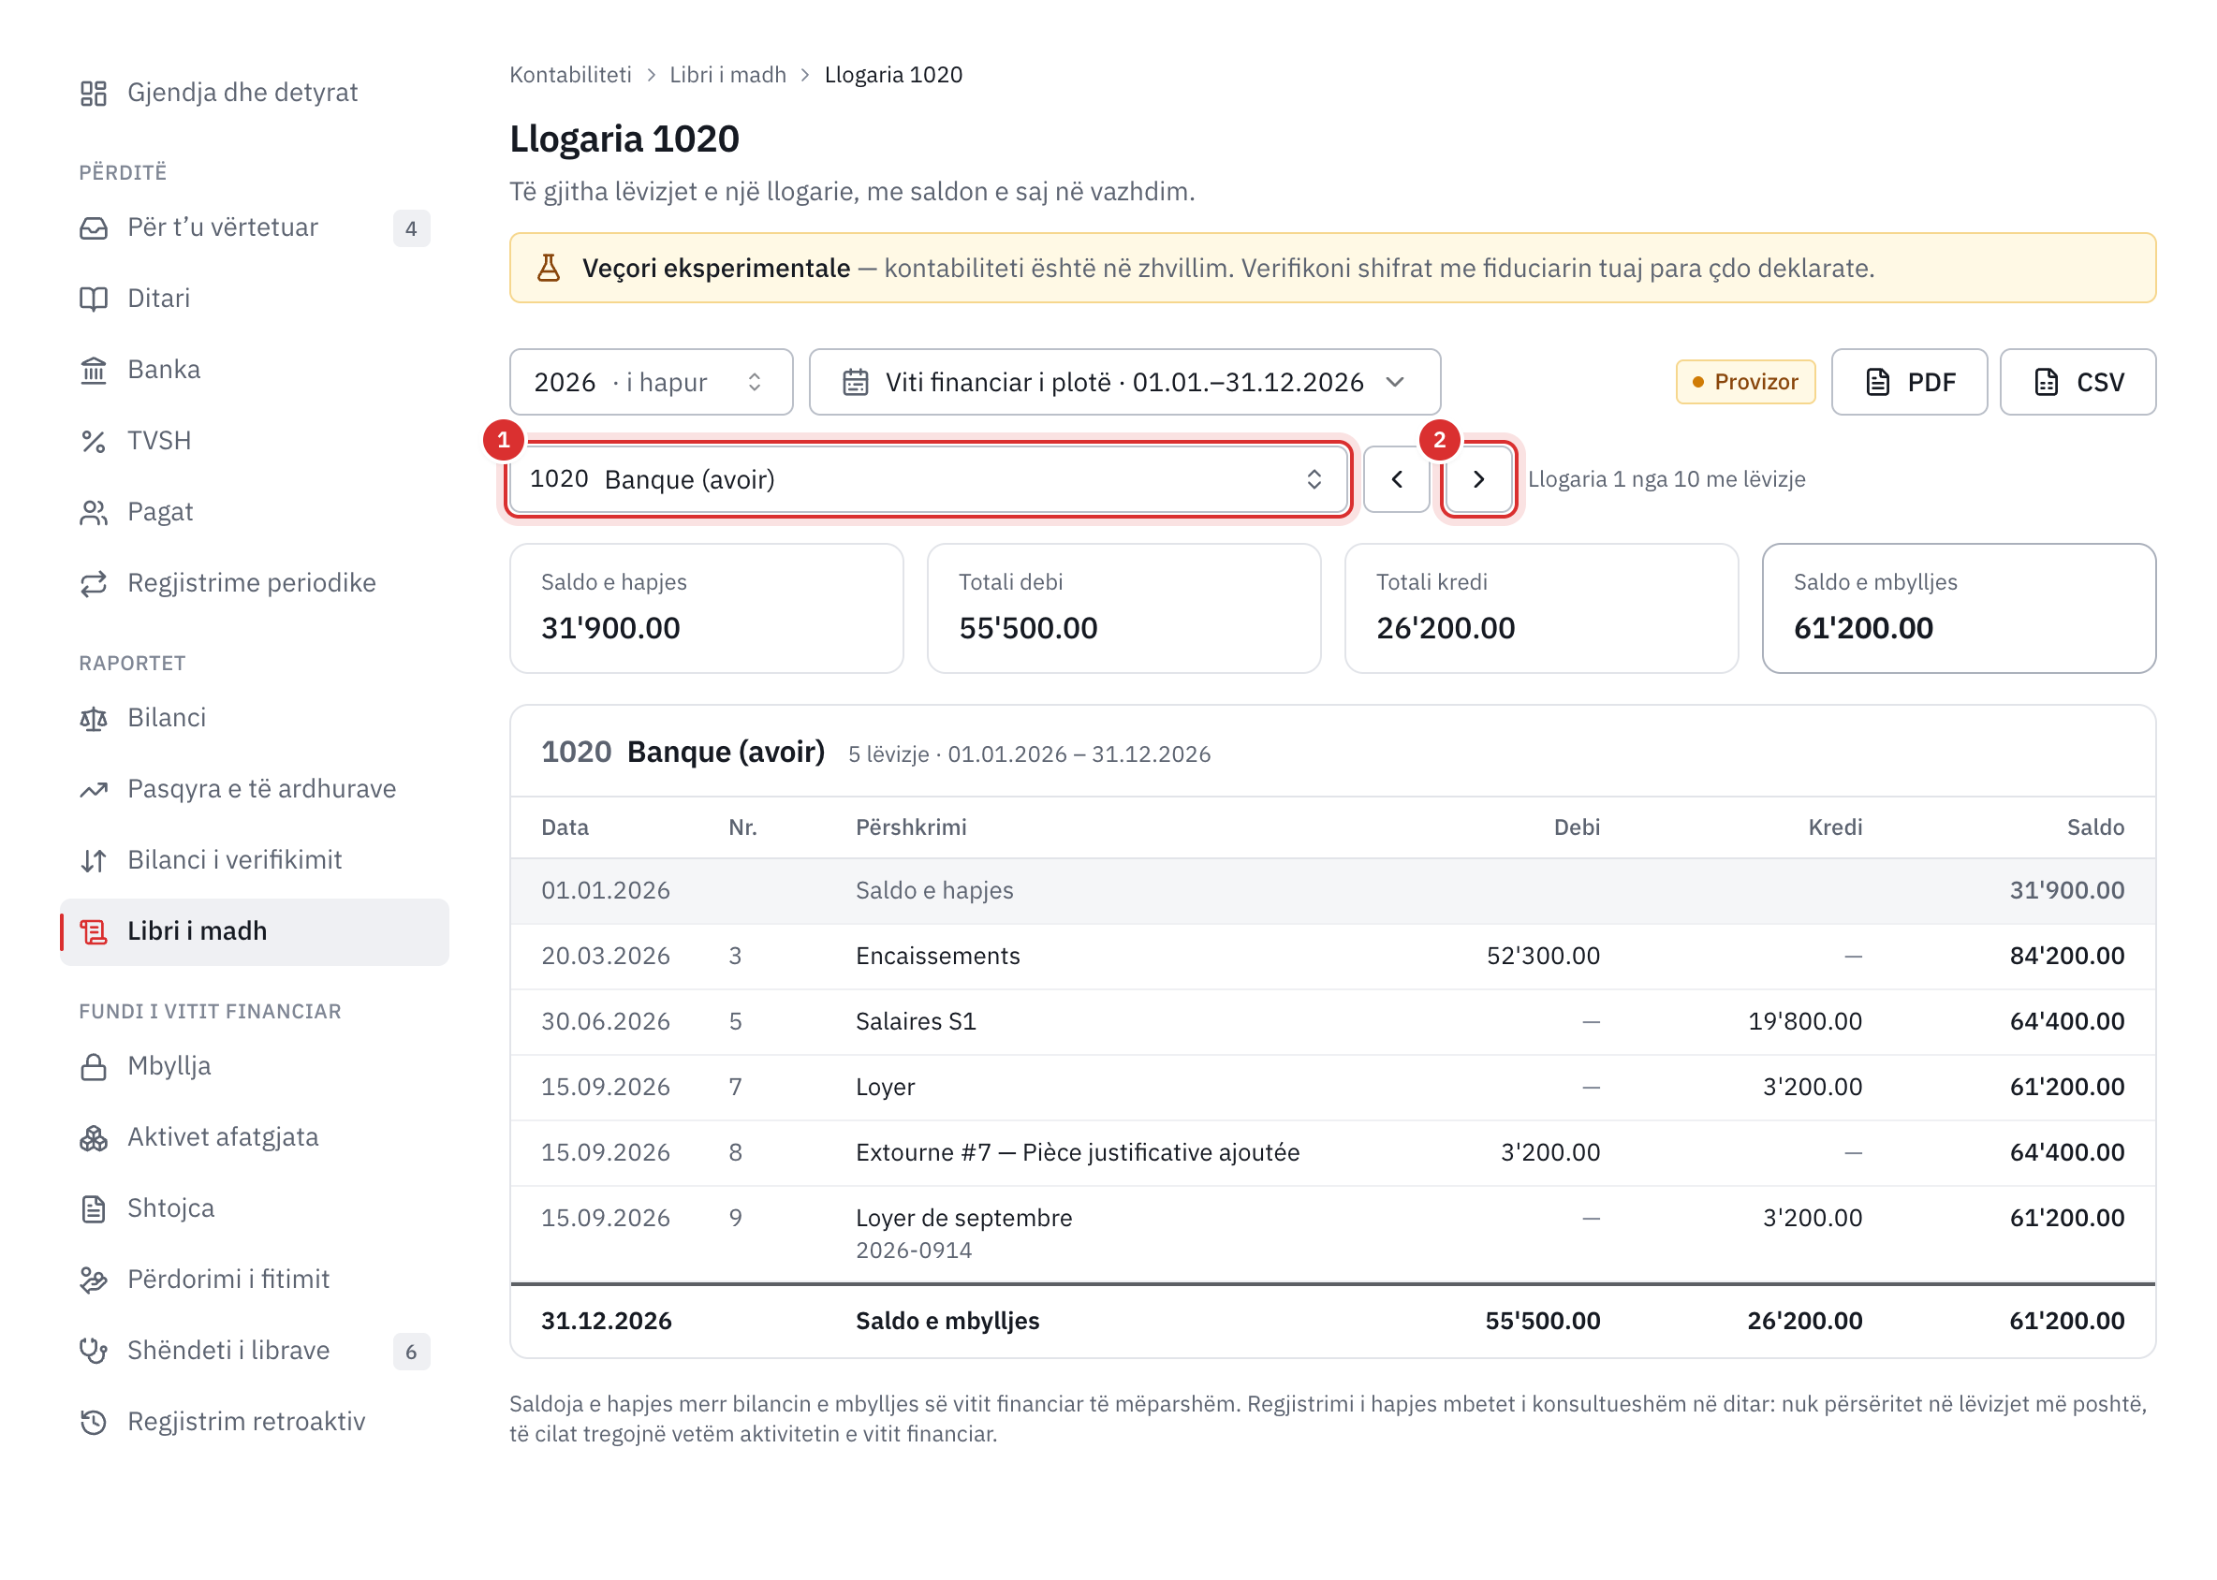Image resolution: width=2217 pixels, height=1580 pixels.
Task: Select the Banka bank building icon
Action: (x=94, y=370)
